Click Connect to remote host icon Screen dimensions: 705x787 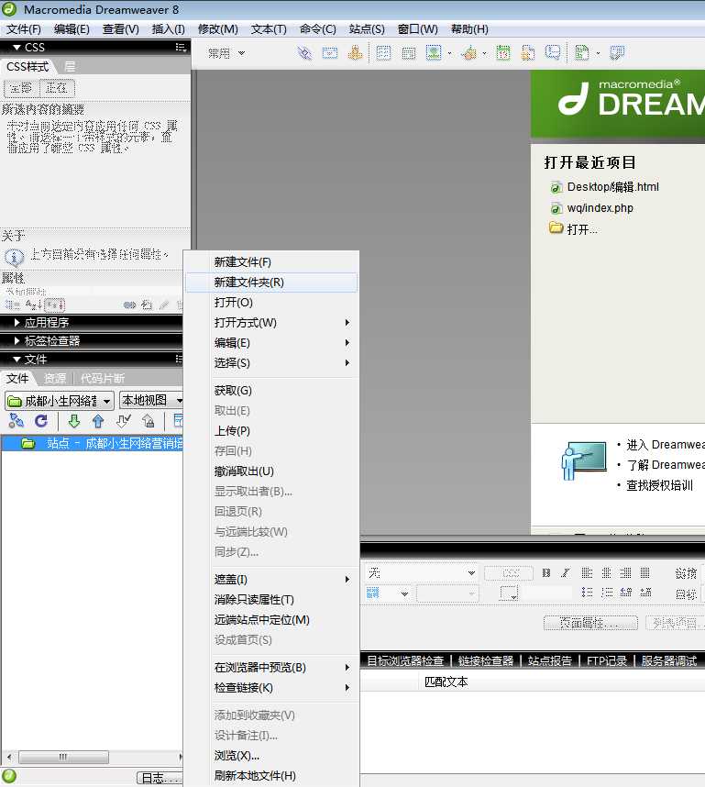(17, 421)
